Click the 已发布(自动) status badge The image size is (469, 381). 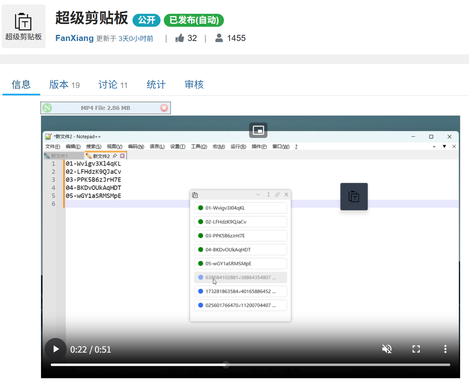click(x=194, y=20)
